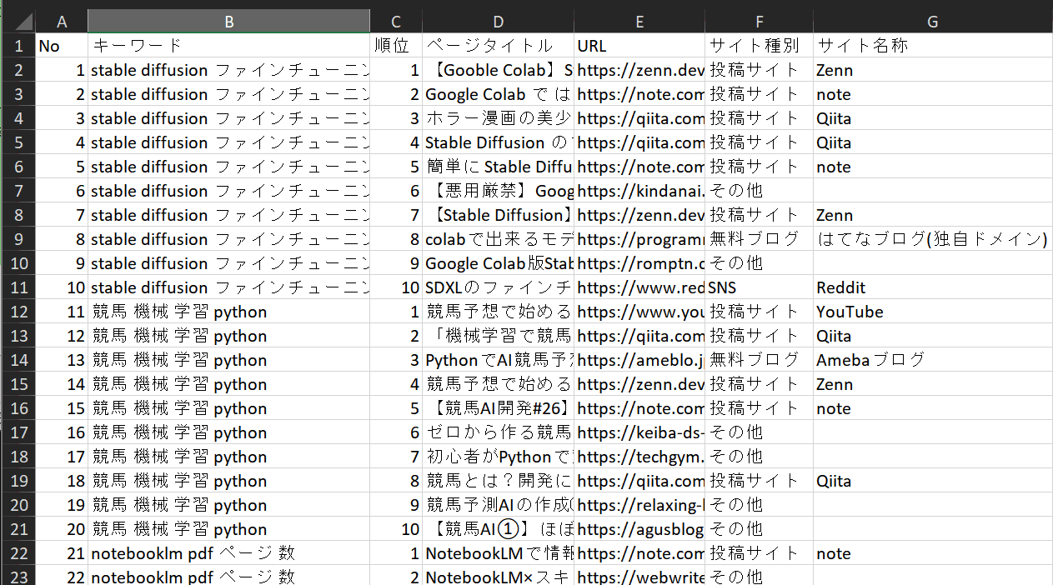Click the https://romptn. URL cell
Viewport: 1053px width, 585px height.
pos(639,263)
